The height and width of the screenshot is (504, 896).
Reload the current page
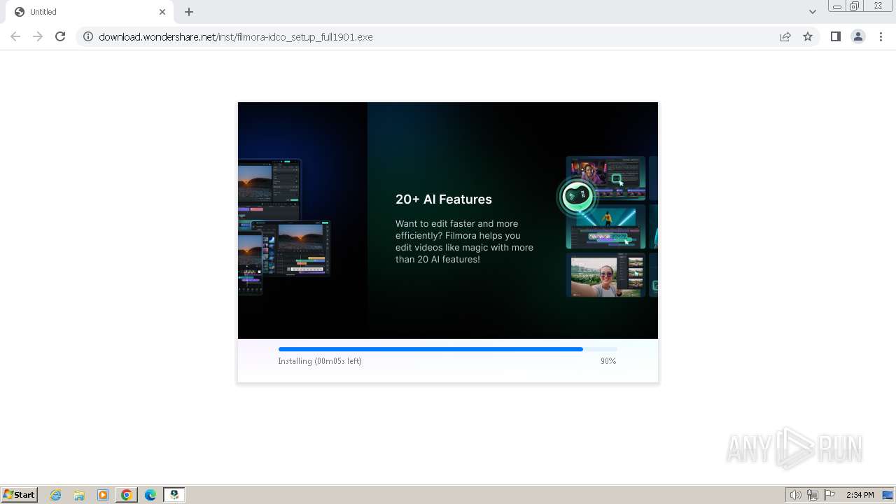tap(60, 36)
